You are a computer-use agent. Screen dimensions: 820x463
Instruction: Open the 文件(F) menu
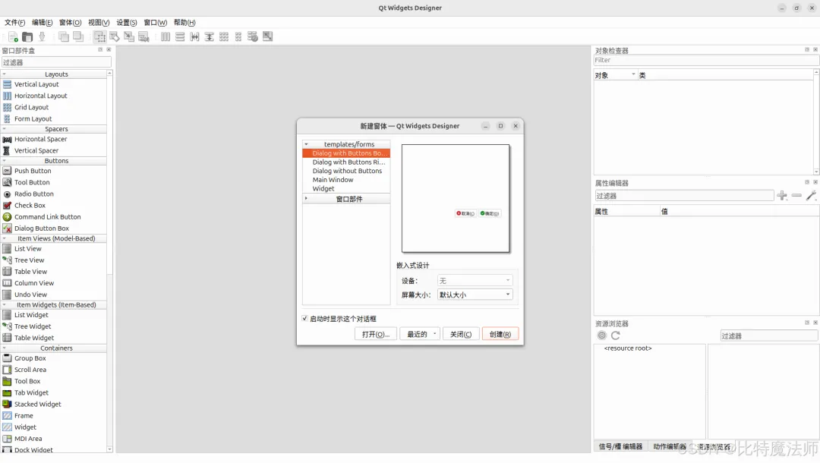[x=14, y=23]
